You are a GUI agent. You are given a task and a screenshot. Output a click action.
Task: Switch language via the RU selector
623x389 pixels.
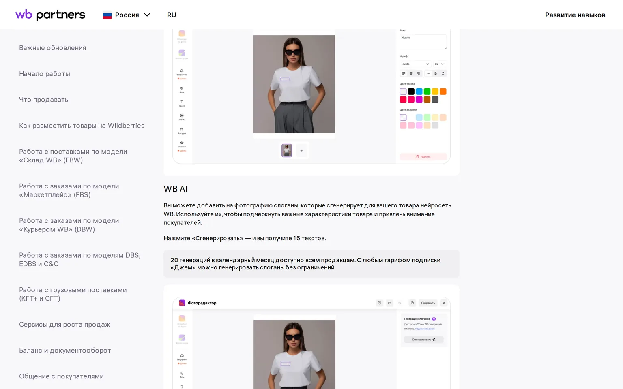(x=172, y=15)
